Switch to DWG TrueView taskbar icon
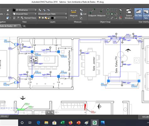Viewport: 149px width, 126px height. click(95, 123)
